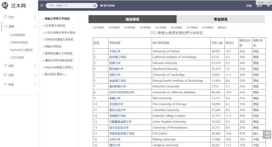Open the 约翰霍普金斯大学 school link

point(120,122)
